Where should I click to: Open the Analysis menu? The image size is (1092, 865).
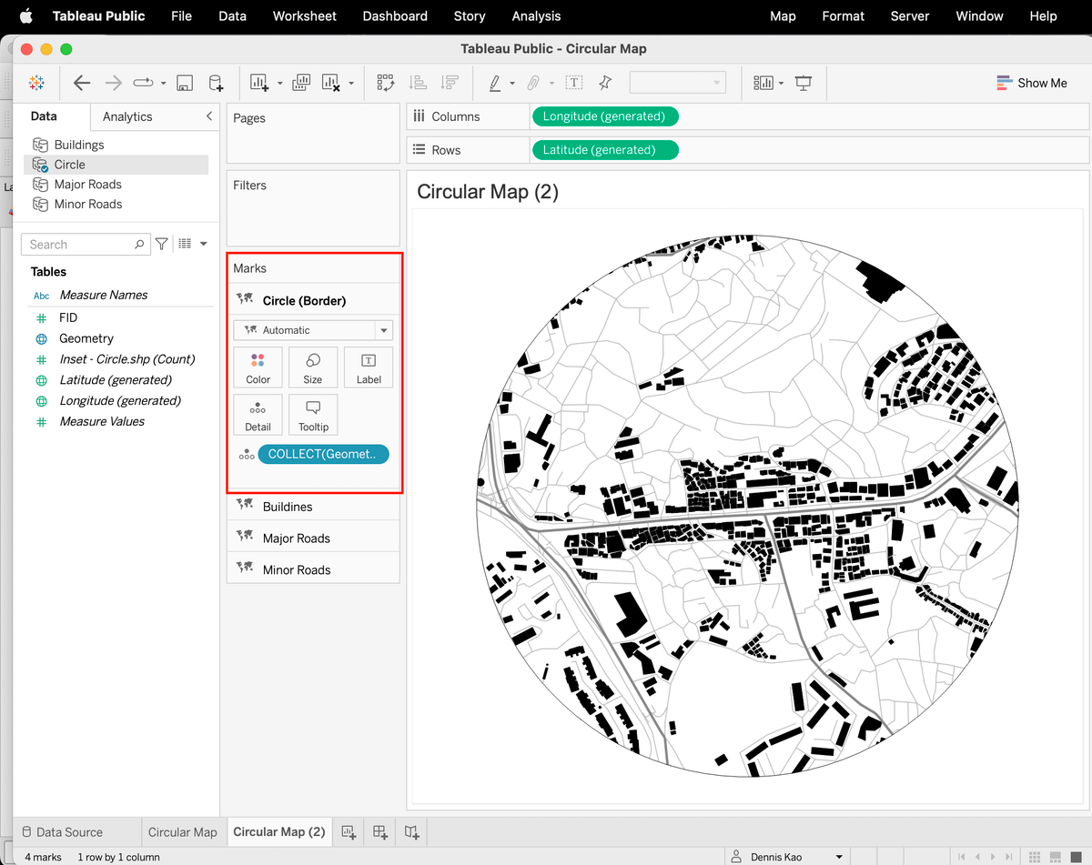(x=537, y=15)
